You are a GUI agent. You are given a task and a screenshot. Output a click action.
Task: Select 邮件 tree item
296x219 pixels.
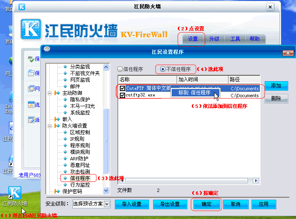75,87
